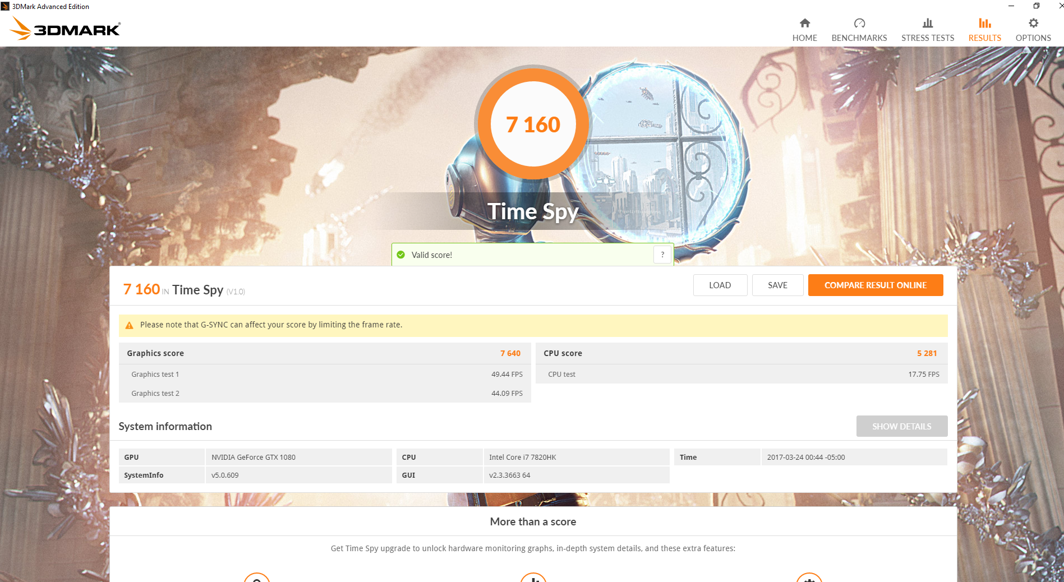Open the Stress Tests chart icon
The width and height of the screenshot is (1064, 582).
click(928, 23)
